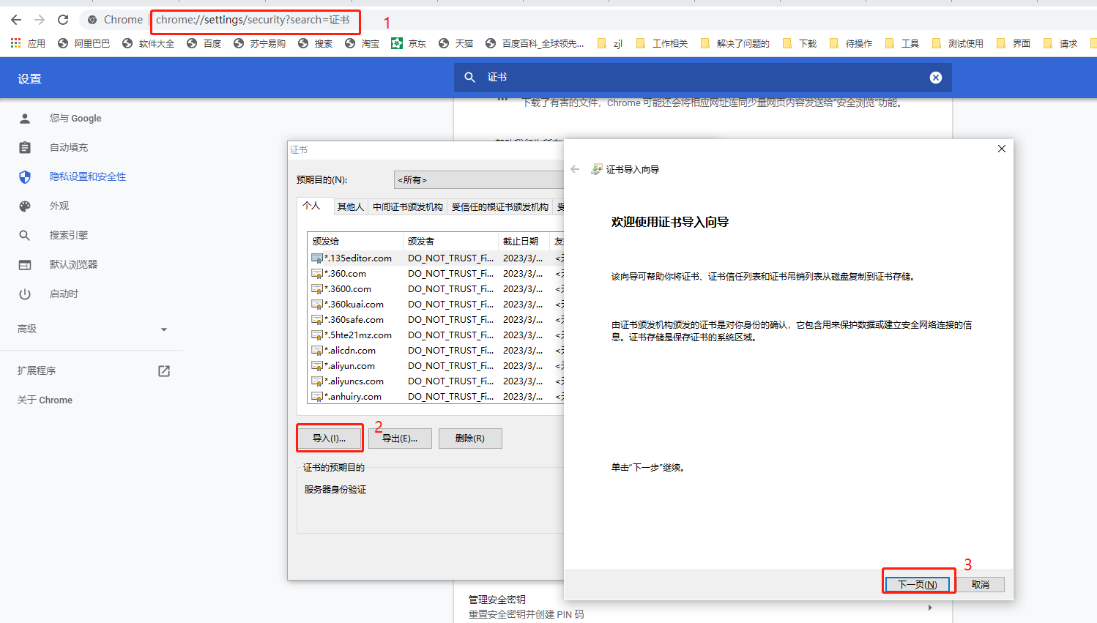Reload the current settings page
1097x623 pixels.
(x=62, y=20)
